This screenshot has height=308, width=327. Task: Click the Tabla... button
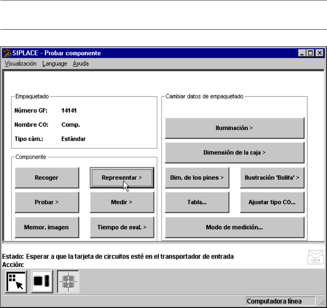click(x=197, y=202)
